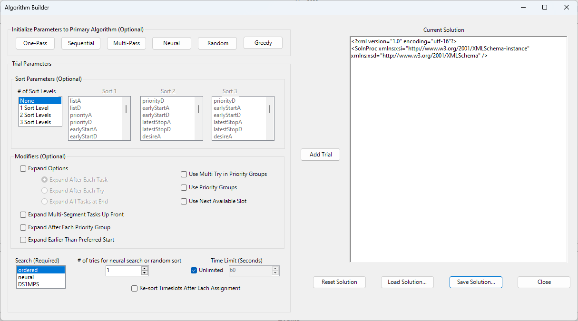The height and width of the screenshot is (321, 578).
Task: Increase number of tries with up arrow
Action: pyautogui.click(x=145, y=268)
